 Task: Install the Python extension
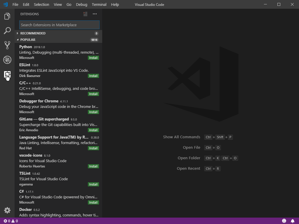coord(93,58)
